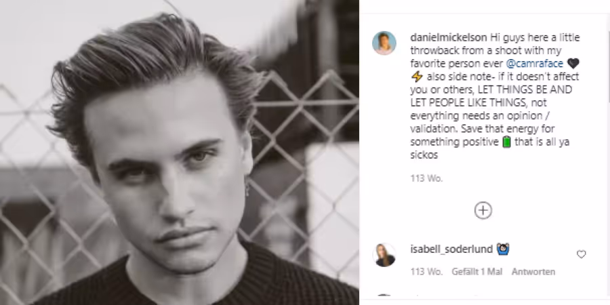View likes via 'Gefällt 1 Mal'
This screenshot has width=610, height=305.
click(x=477, y=272)
